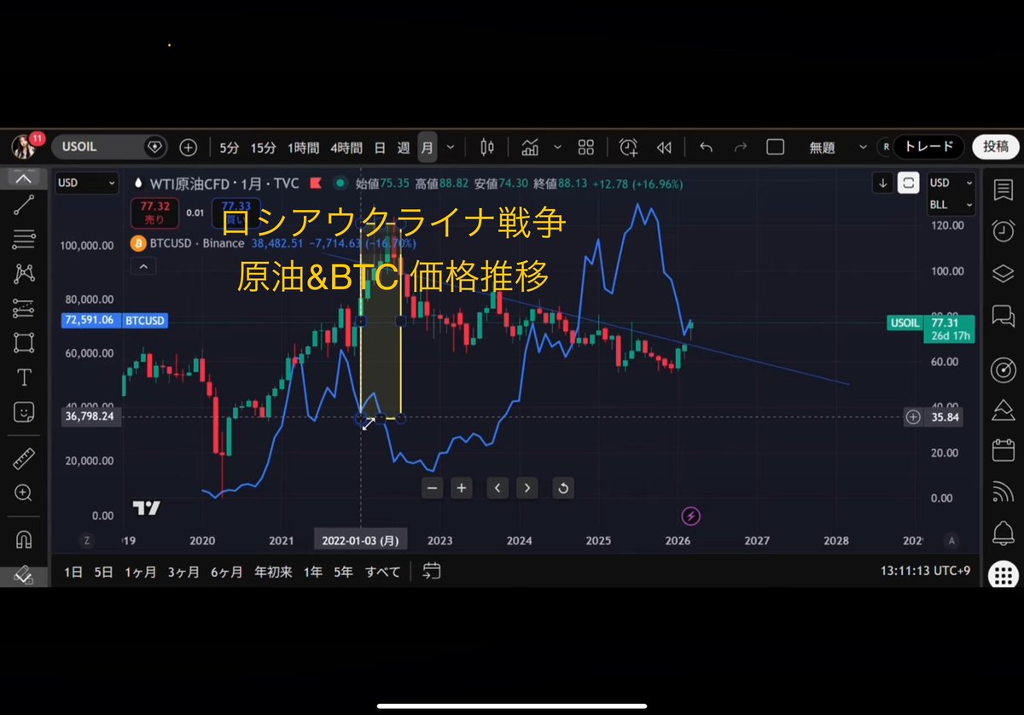Open the emoji sticker tool
1024x715 pixels.
pyautogui.click(x=24, y=412)
